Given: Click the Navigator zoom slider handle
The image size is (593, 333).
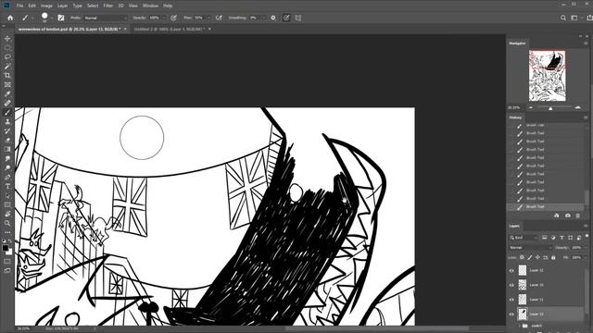Looking at the screenshot, I should tap(550, 108).
